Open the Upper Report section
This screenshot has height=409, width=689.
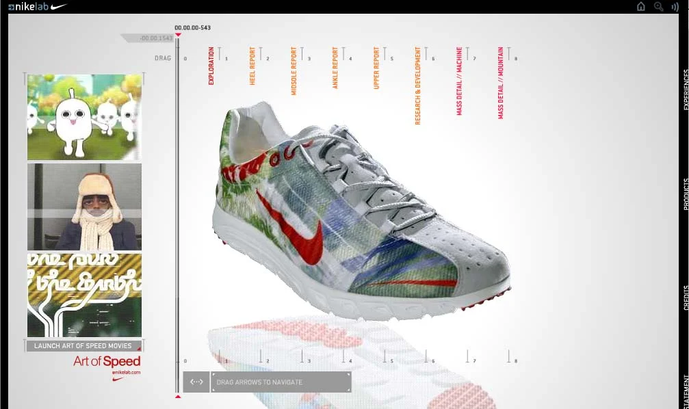click(376, 68)
